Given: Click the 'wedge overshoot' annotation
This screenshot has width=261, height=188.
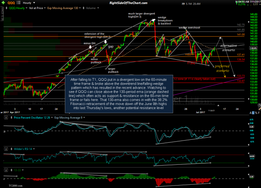Looking at the screenshot, I should point(189,28).
